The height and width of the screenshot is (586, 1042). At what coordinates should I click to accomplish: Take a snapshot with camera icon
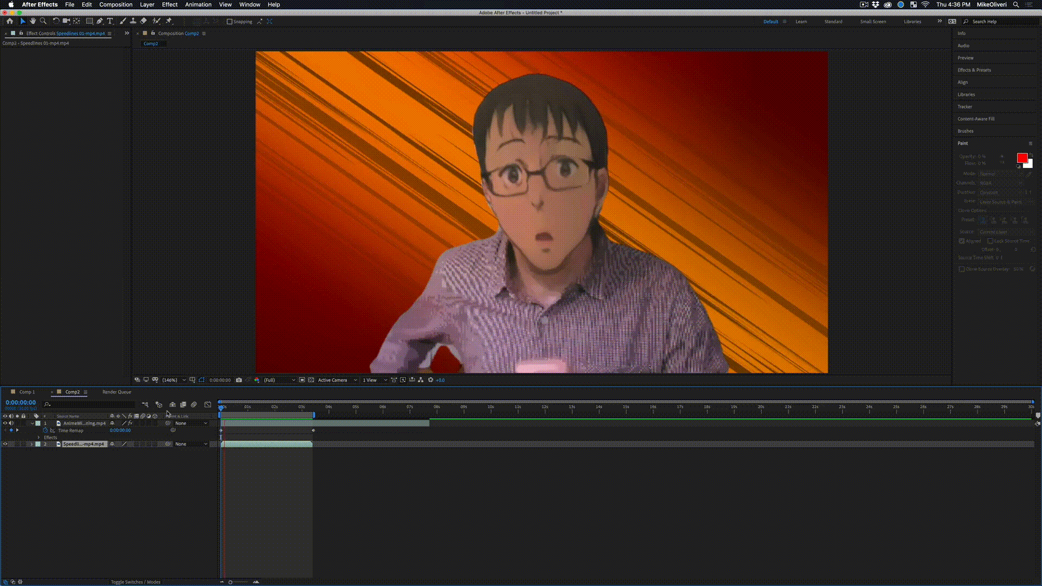(x=239, y=380)
